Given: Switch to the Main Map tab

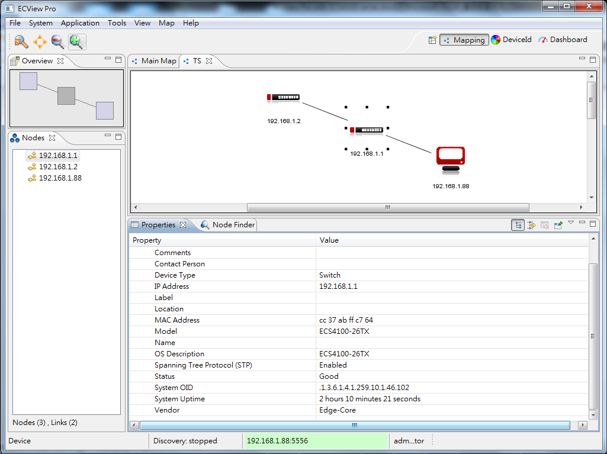Looking at the screenshot, I should pos(154,61).
